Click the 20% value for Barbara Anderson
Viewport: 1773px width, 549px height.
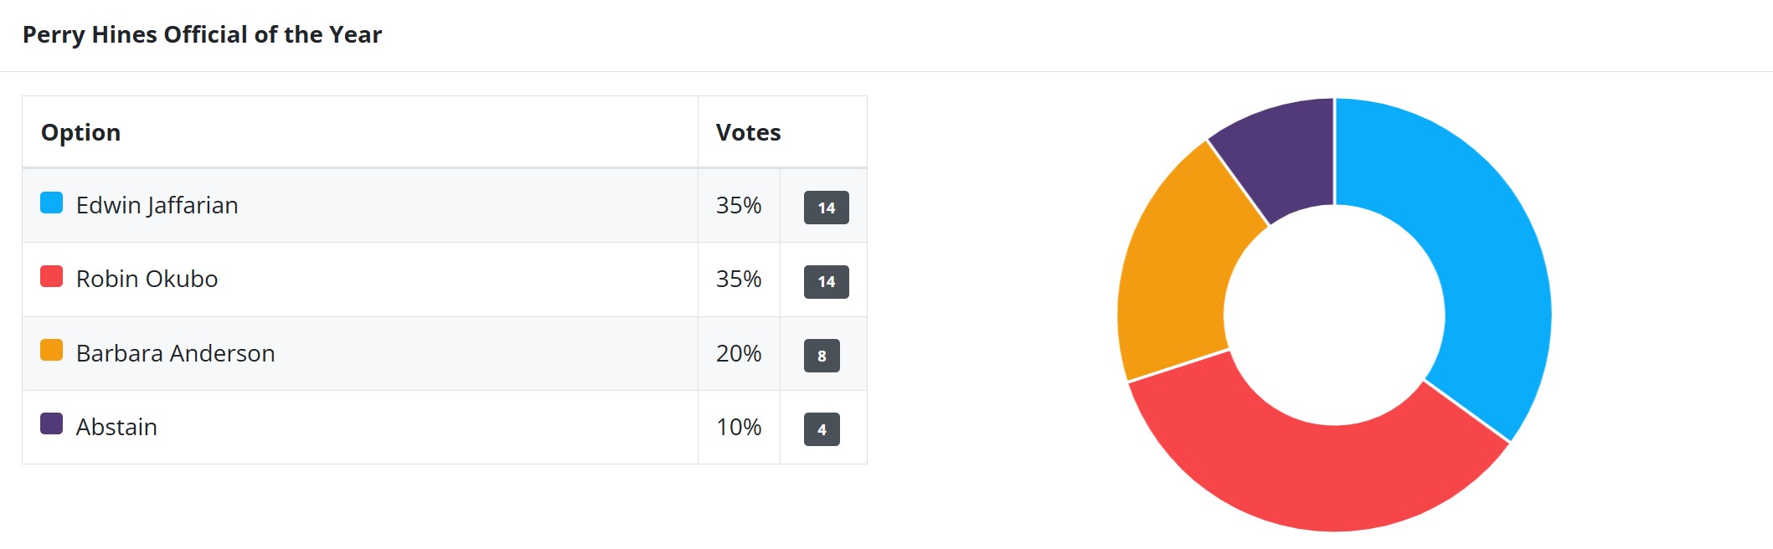(x=738, y=353)
